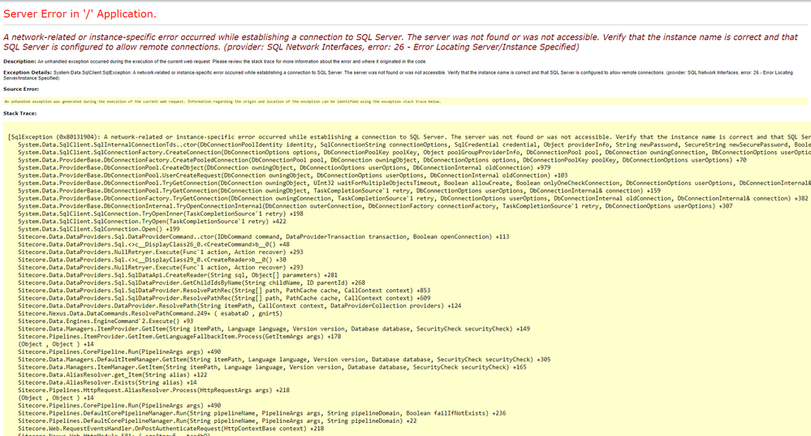Click the Source Error label
The width and height of the screenshot is (811, 436).
click(x=20, y=89)
